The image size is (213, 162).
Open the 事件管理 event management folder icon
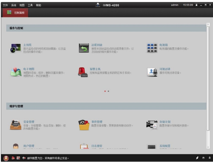click(x=84, y=125)
